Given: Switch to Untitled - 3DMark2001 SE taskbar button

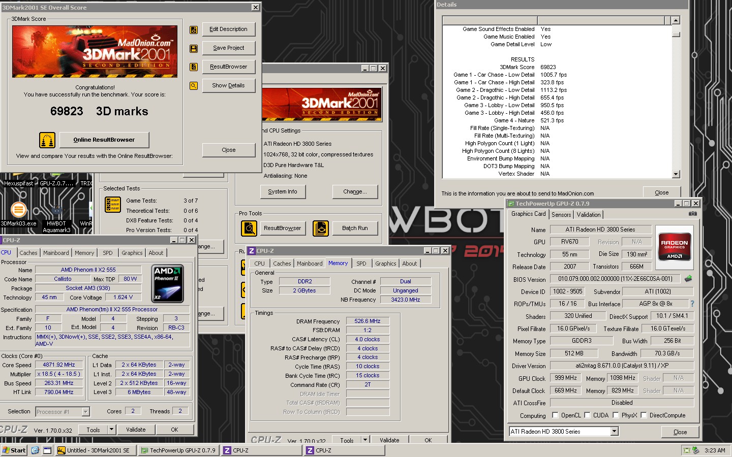Looking at the screenshot, I should (96, 450).
